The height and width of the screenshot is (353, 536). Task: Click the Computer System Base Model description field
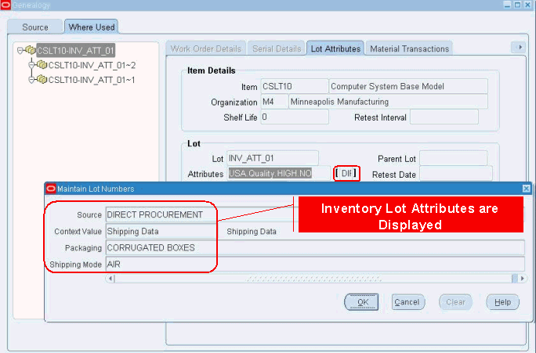coord(408,86)
